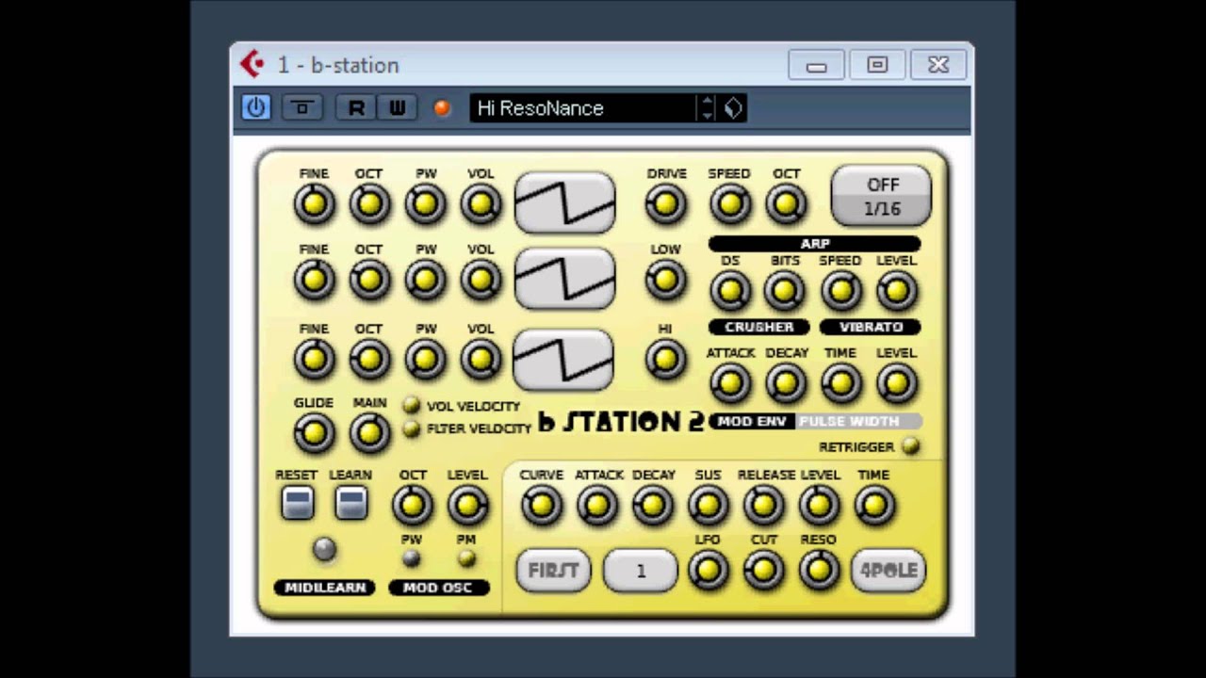
Task: Click the mod osc OCT knob
Action: point(412,506)
